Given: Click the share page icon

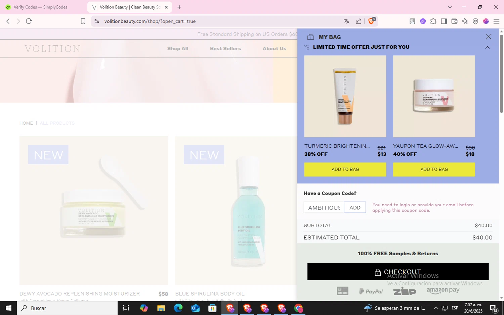Looking at the screenshot, I should (359, 21).
